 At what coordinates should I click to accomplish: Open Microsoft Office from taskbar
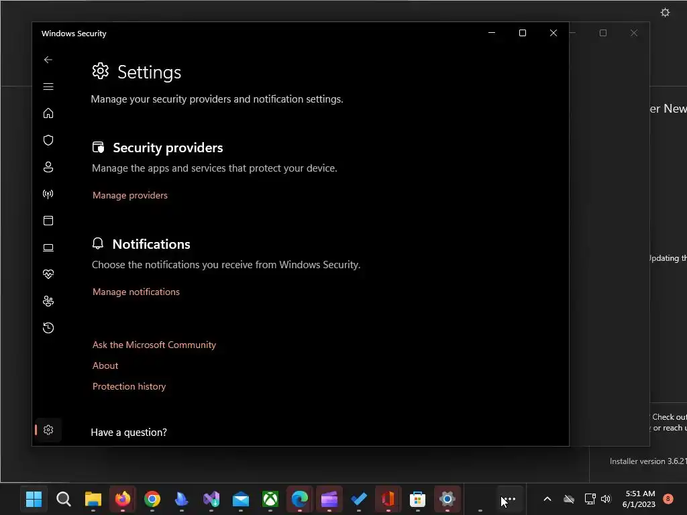coord(388,499)
